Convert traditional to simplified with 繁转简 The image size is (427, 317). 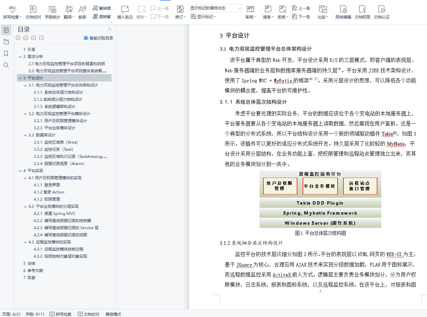tap(102, 8)
